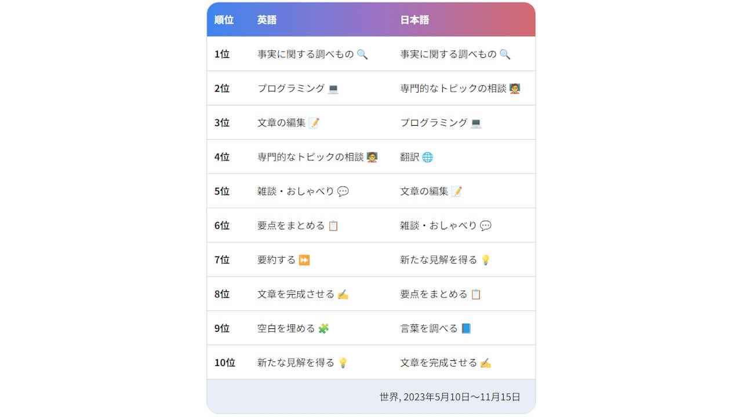Select the 日本語 column header
The height and width of the screenshot is (417, 742).
tap(414, 20)
